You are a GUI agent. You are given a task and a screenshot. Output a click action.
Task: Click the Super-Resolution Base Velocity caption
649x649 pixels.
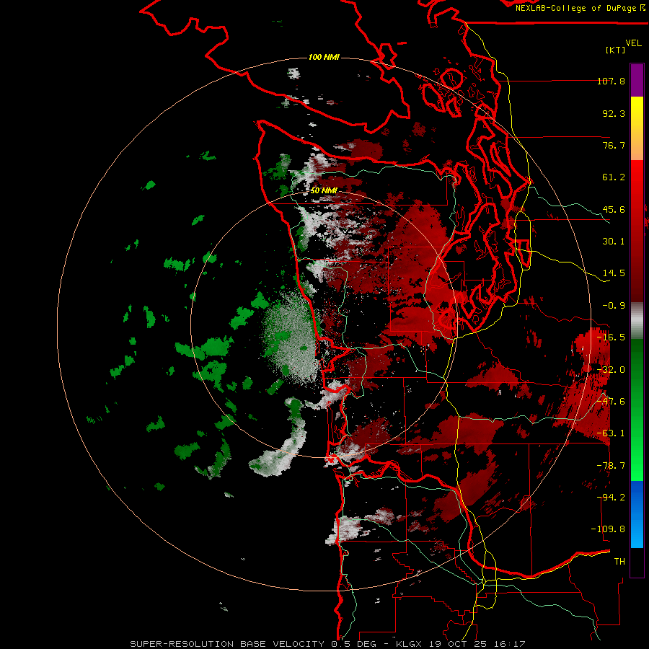coord(327,644)
